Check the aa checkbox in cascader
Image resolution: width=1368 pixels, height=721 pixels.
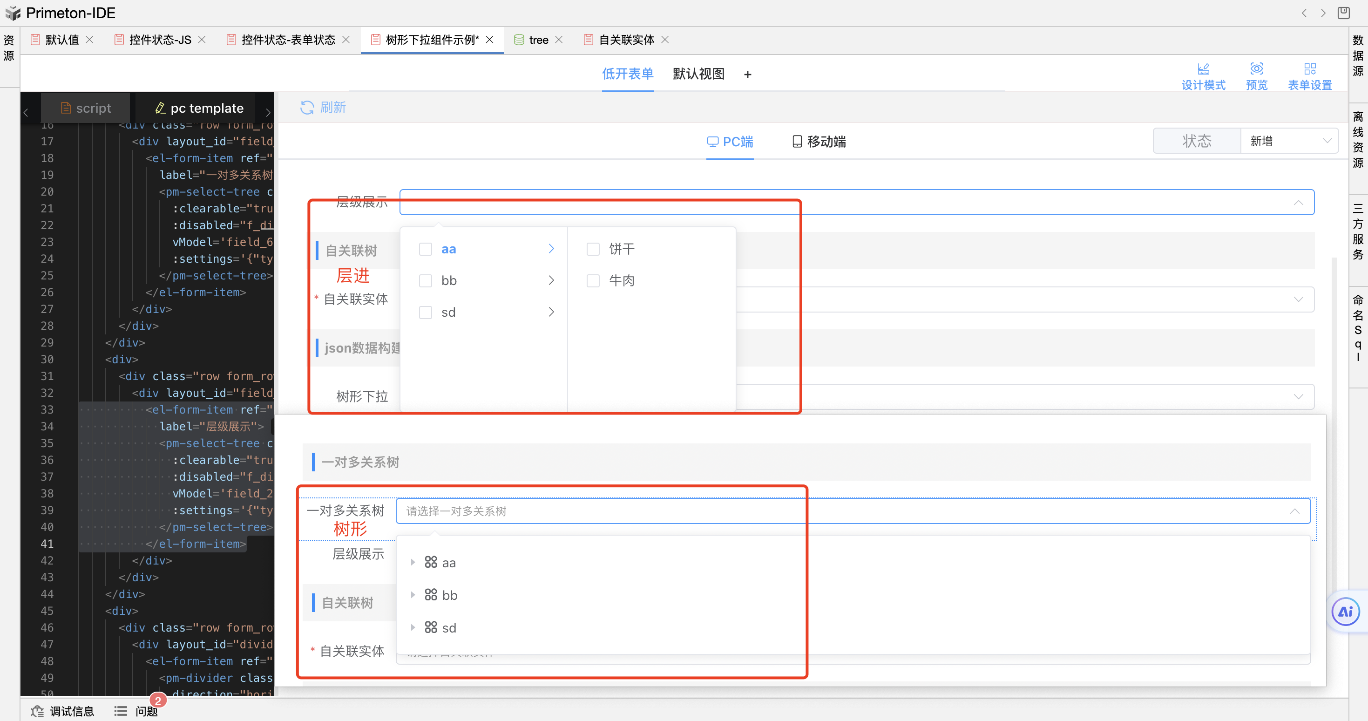(x=426, y=249)
